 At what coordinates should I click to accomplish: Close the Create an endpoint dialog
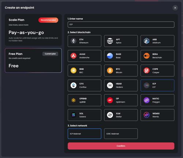(175, 8)
